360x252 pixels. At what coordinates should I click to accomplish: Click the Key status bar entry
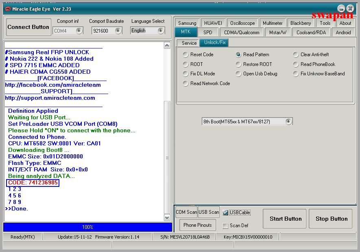(x=248, y=237)
